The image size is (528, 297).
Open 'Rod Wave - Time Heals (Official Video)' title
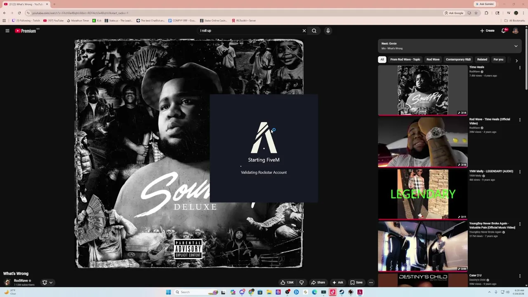[x=490, y=121]
